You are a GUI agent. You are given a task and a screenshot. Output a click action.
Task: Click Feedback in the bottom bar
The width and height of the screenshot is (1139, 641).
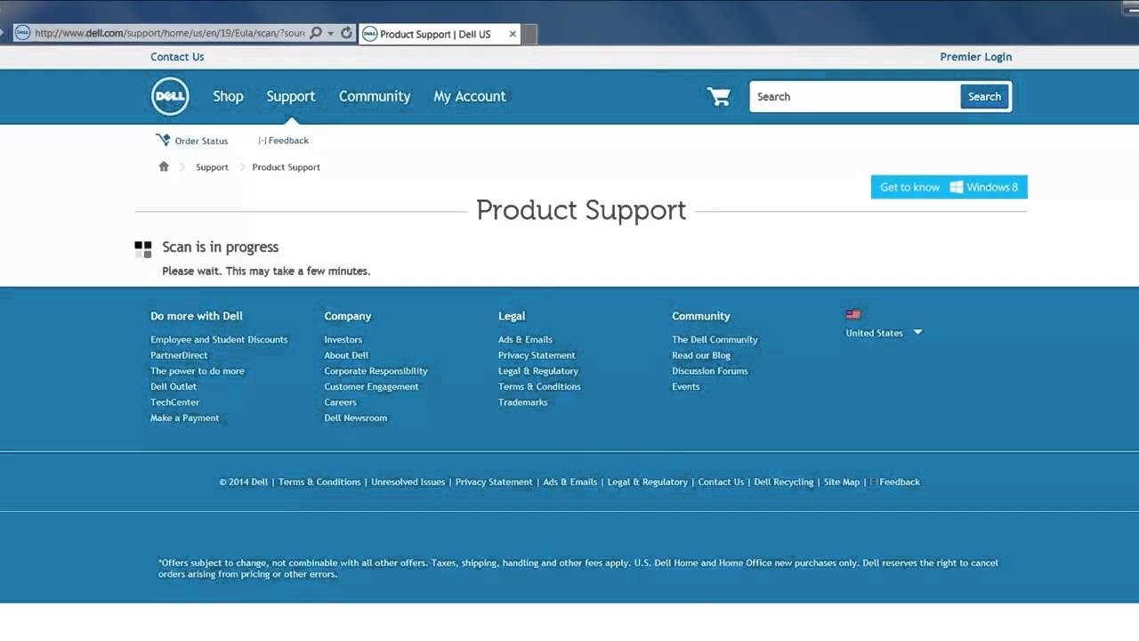[x=895, y=482]
